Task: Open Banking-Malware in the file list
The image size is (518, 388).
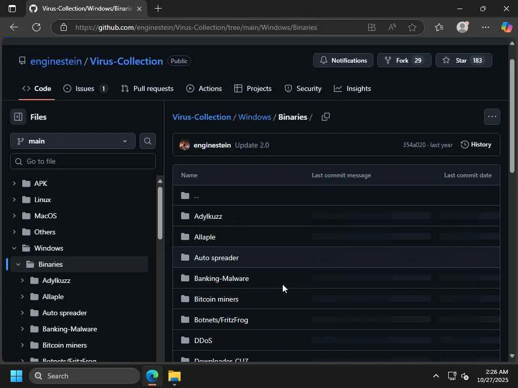Action: tap(222, 278)
